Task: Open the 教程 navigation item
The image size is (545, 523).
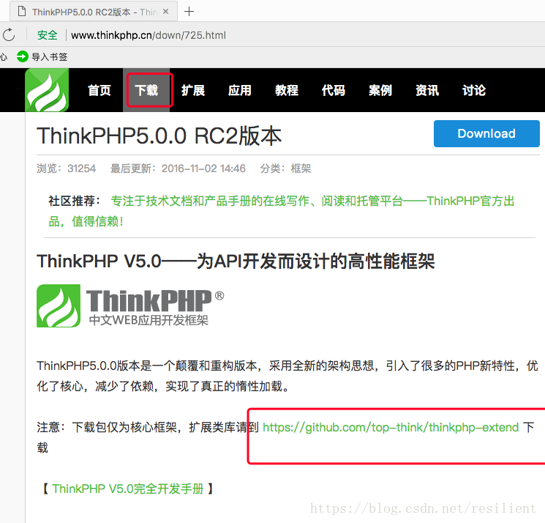Action: click(x=287, y=90)
